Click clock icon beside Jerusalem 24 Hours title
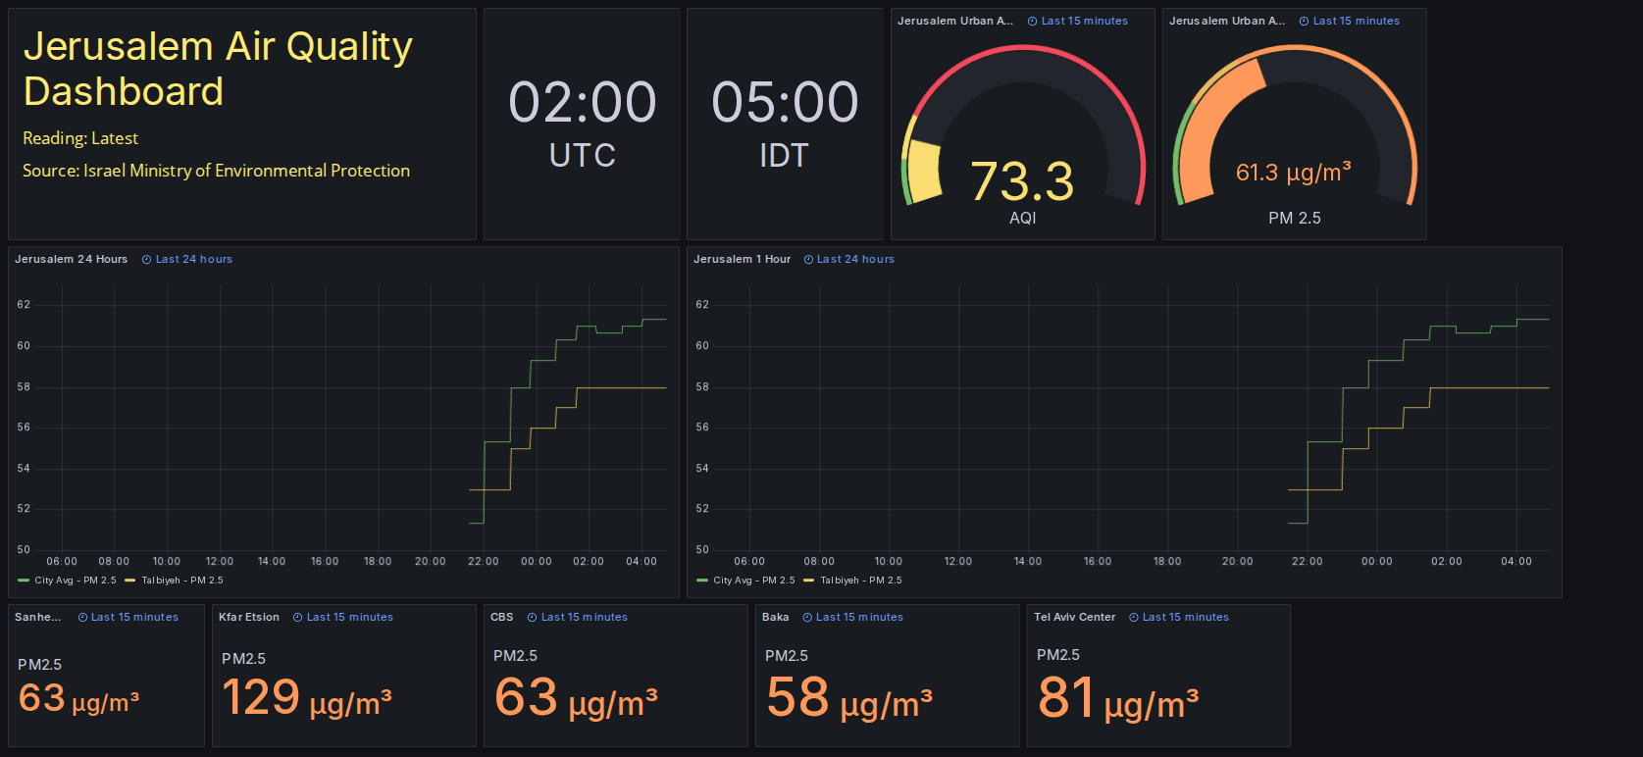Viewport: 1643px width, 757px height. tap(146, 260)
